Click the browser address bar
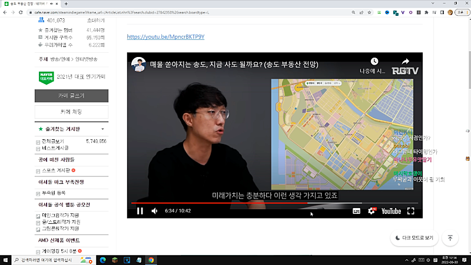This screenshot has width=471, height=265. [177, 12]
